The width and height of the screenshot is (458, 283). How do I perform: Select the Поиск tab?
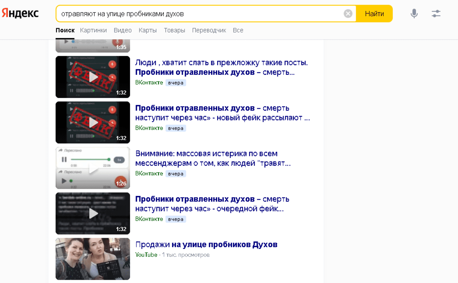tap(65, 30)
